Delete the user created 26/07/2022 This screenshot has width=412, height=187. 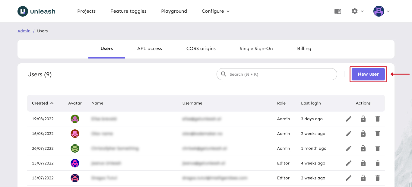point(377,148)
